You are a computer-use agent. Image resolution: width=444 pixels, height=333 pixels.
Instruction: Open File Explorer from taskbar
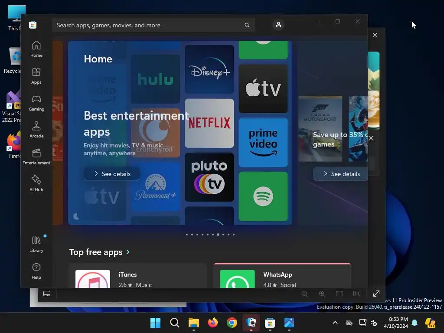pyautogui.click(x=194, y=323)
